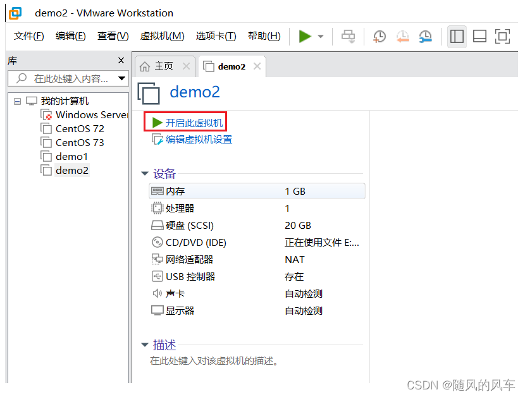Click the hard disk drive icon
The width and height of the screenshot is (525, 397).
(x=157, y=225)
